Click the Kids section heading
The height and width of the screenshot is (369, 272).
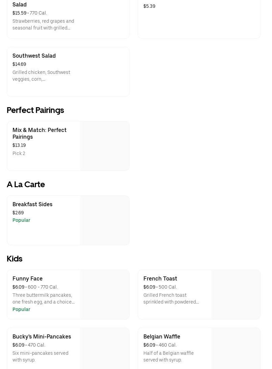click(15, 259)
